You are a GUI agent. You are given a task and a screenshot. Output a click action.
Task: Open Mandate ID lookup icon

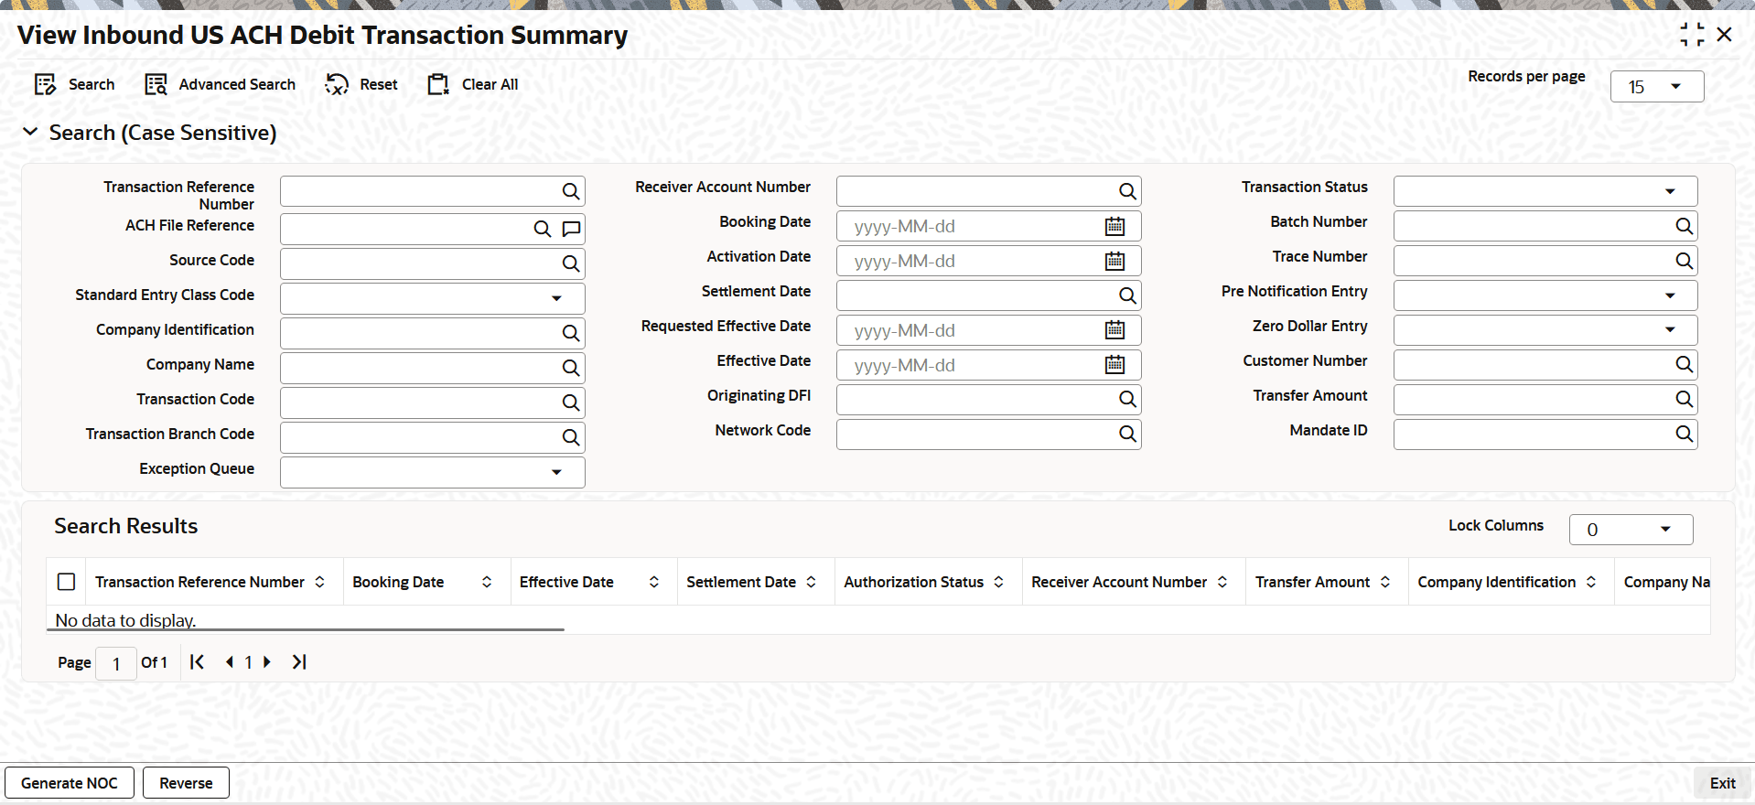pyautogui.click(x=1684, y=434)
